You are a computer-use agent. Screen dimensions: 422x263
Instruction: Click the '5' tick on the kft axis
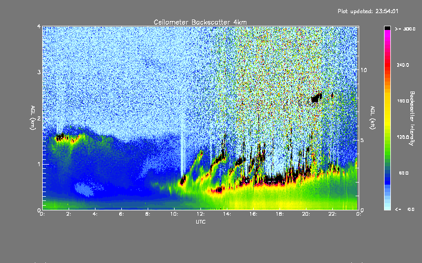point(362,140)
